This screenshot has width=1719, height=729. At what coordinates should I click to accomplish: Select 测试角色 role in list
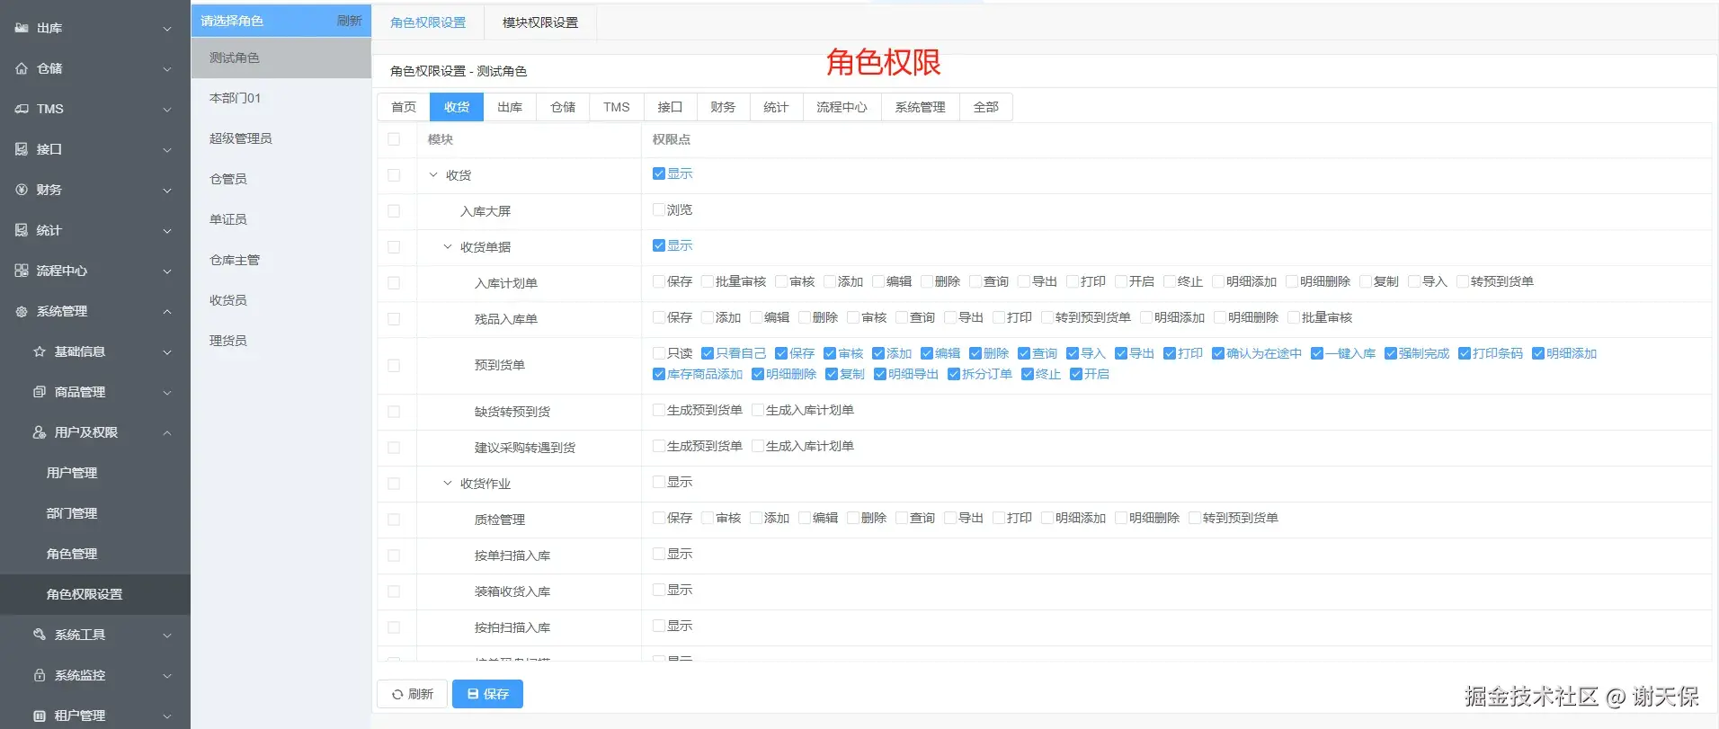click(281, 58)
